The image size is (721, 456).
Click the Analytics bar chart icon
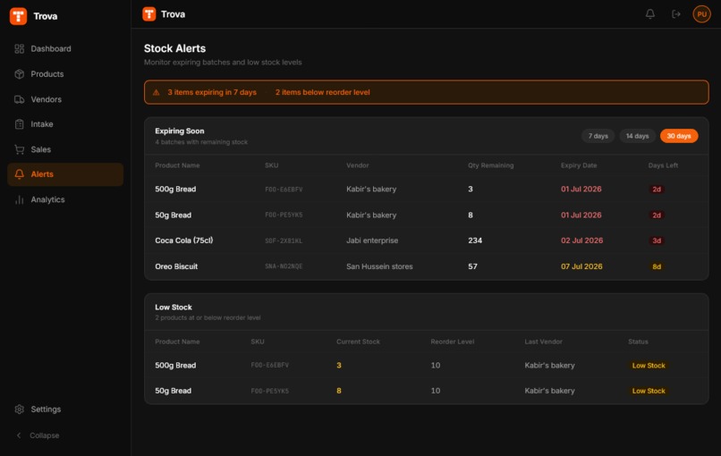pos(20,199)
